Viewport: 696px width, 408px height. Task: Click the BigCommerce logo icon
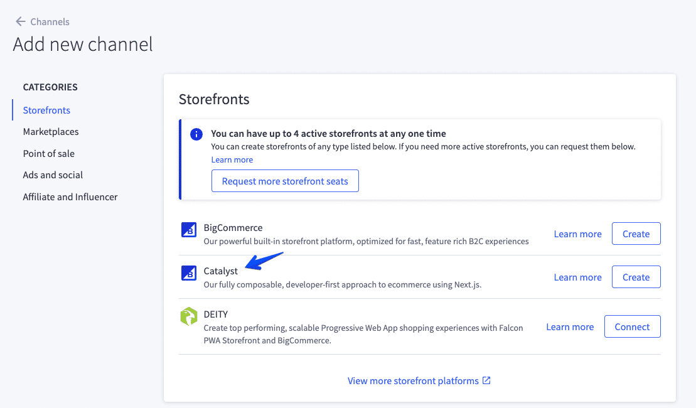point(188,230)
